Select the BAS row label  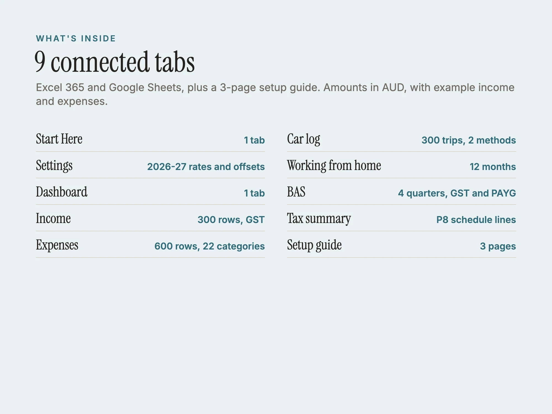[x=296, y=192]
